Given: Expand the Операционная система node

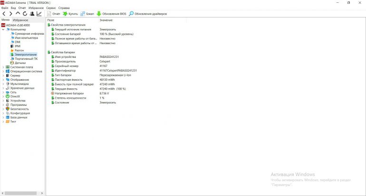Looking at the screenshot, I should point(3,71).
